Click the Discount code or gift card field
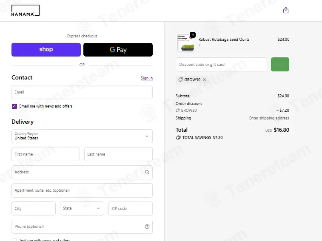 tap(221, 65)
